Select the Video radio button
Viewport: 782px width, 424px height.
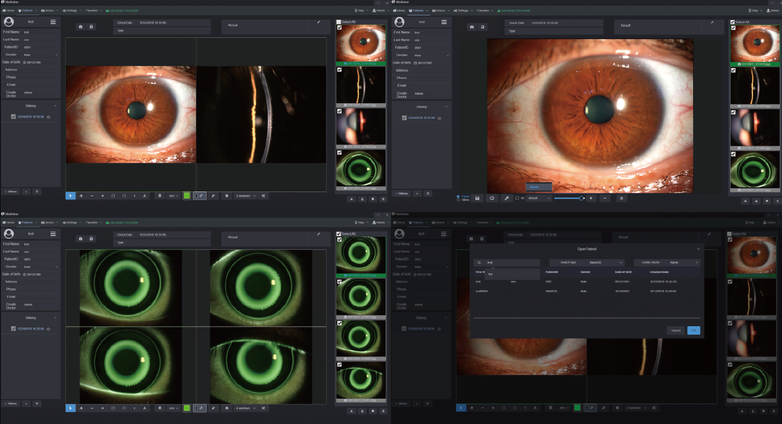tap(459, 200)
